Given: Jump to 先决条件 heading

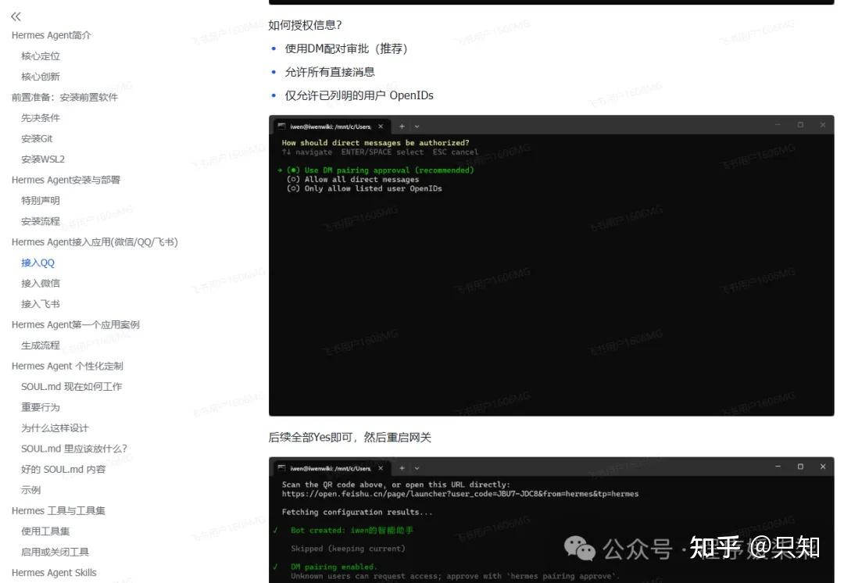Looking at the screenshot, I should coord(41,118).
